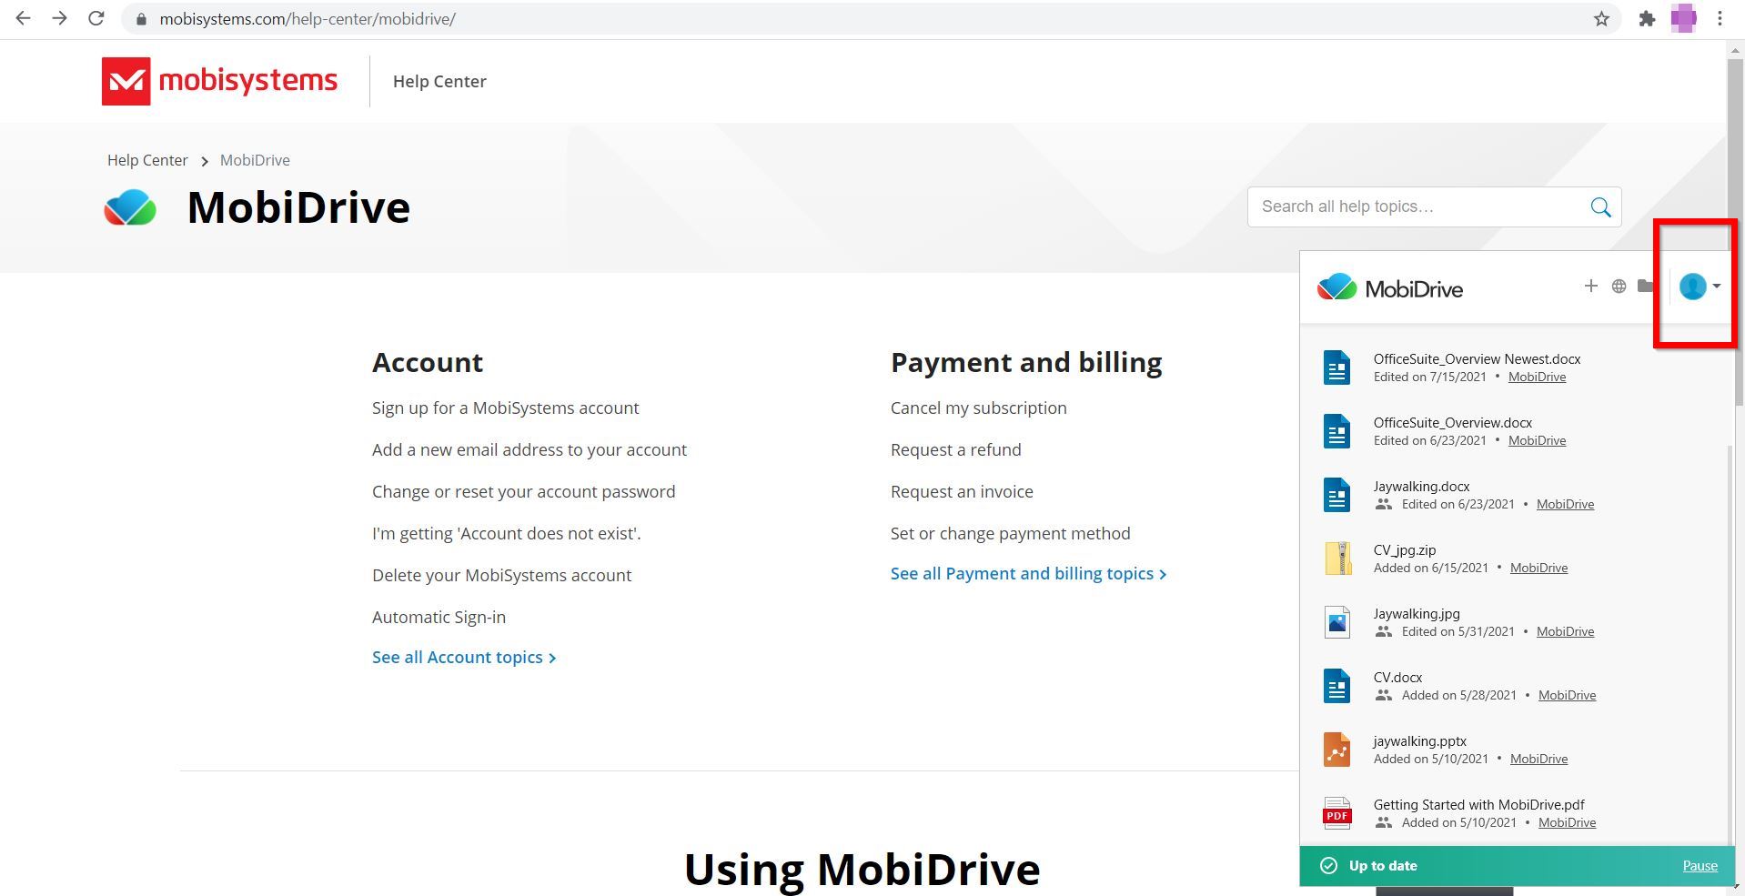Screen dimensions: 1745x896
Task: Click the search magnifier icon
Action: coord(1600,207)
